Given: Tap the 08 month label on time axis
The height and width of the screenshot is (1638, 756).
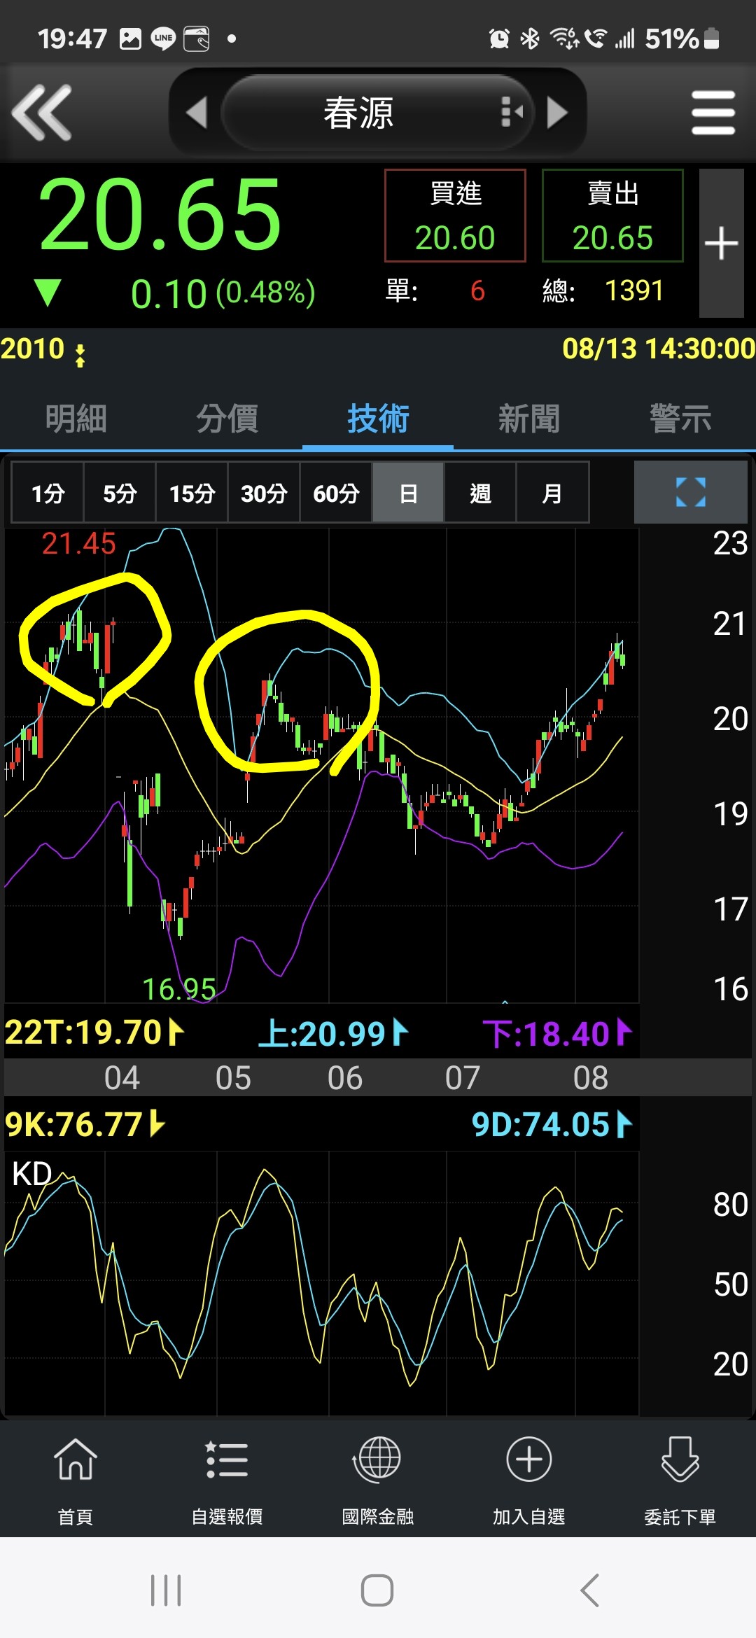Looking at the screenshot, I should point(590,1078).
